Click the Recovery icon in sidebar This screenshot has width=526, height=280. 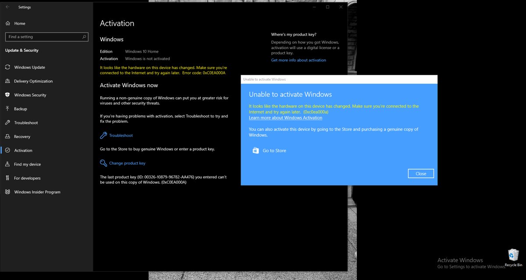(7, 136)
